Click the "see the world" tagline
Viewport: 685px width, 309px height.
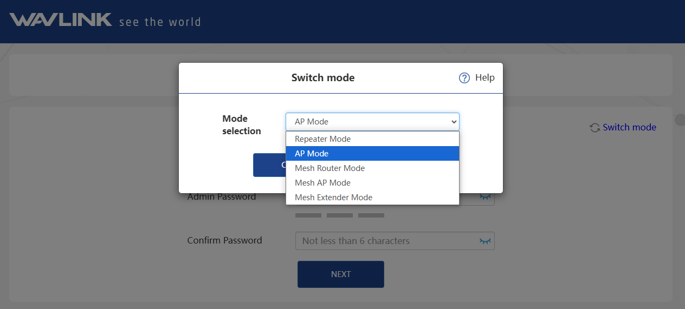[160, 22]
